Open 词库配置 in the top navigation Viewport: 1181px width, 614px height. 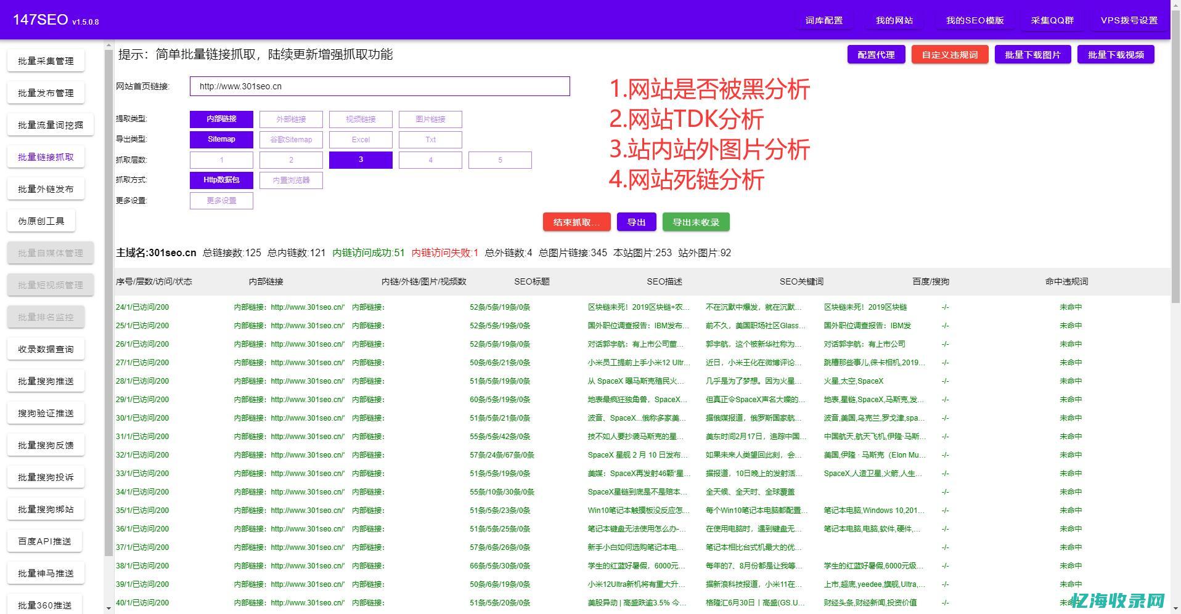823,20
